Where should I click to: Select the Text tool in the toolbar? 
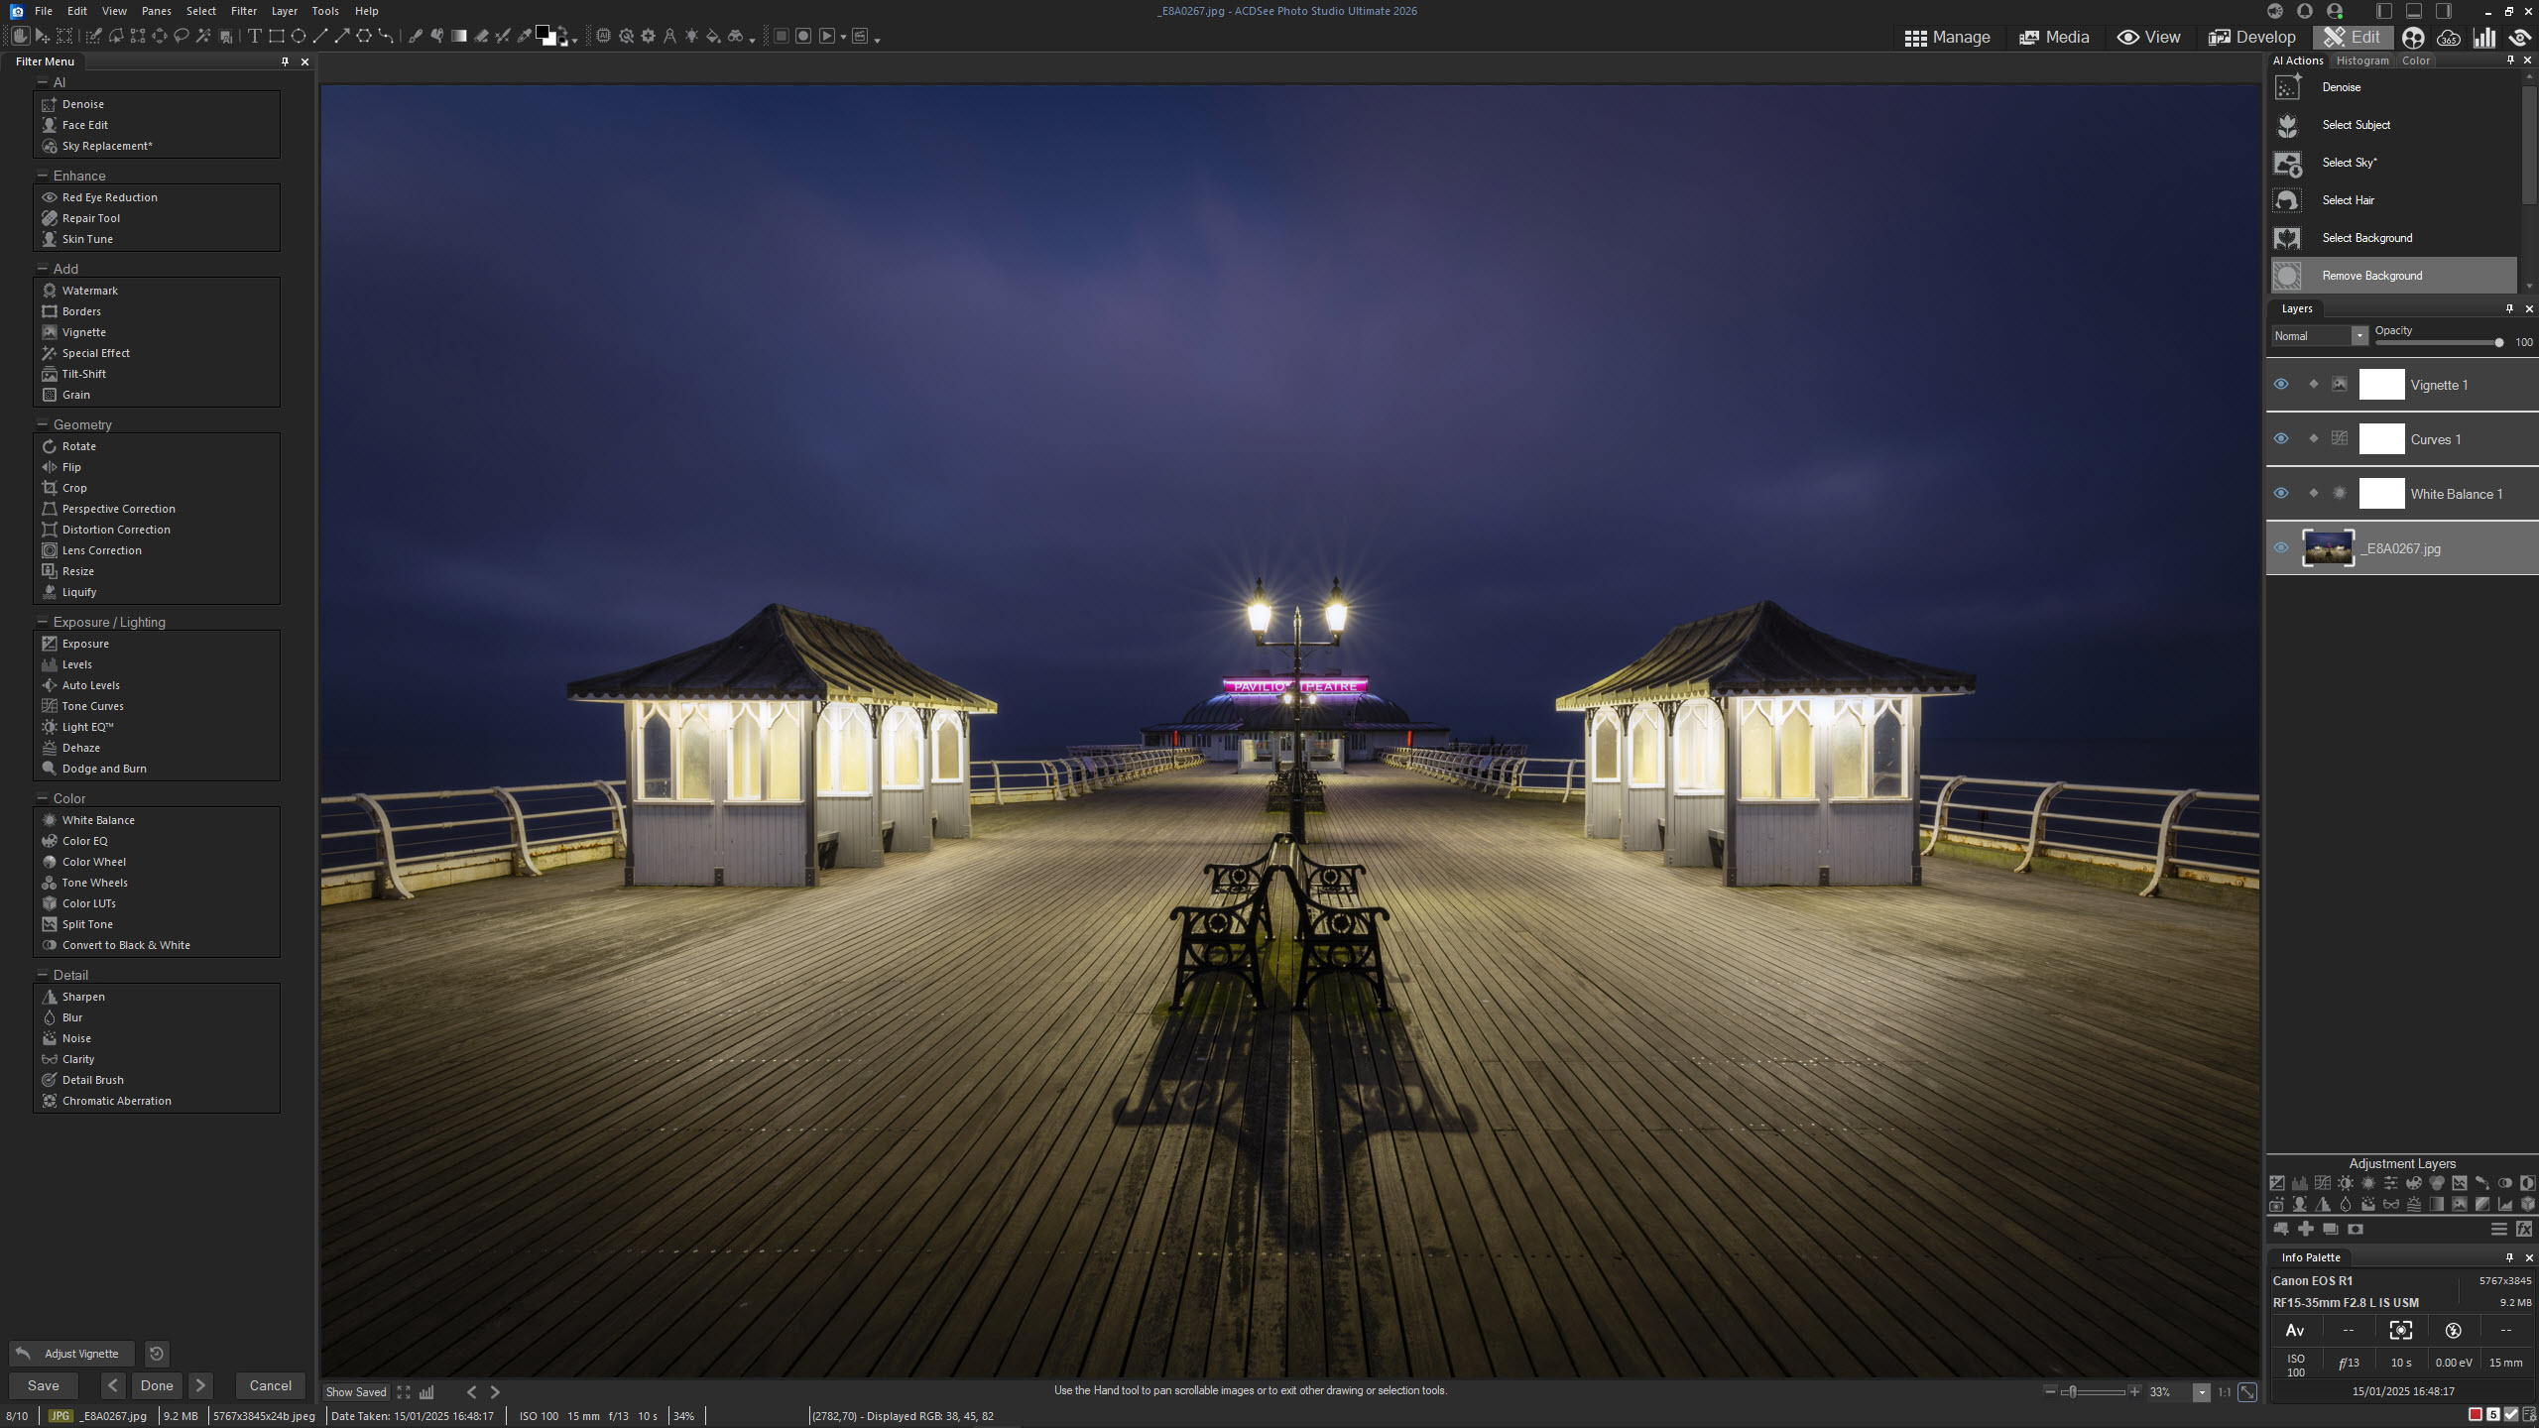coord(255,36)
